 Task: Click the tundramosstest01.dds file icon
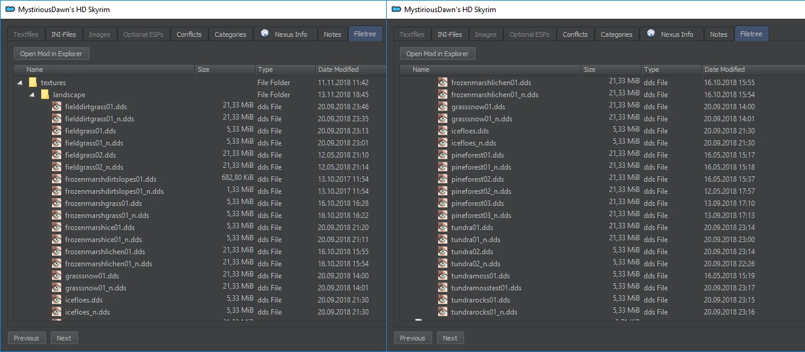tap(443, 288)
